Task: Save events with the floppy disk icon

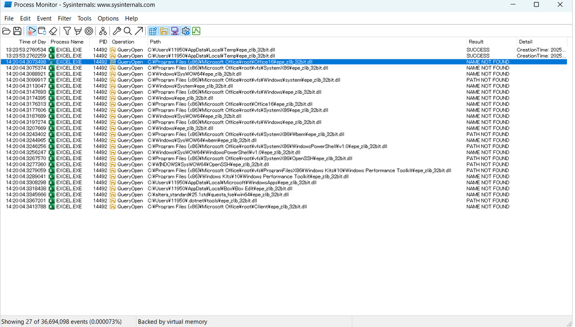Action: 17,31
